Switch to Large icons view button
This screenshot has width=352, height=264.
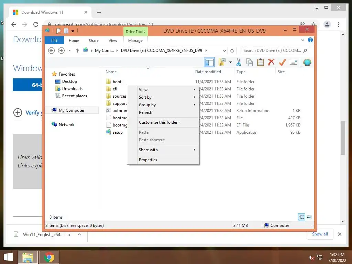tap(309, 217)
